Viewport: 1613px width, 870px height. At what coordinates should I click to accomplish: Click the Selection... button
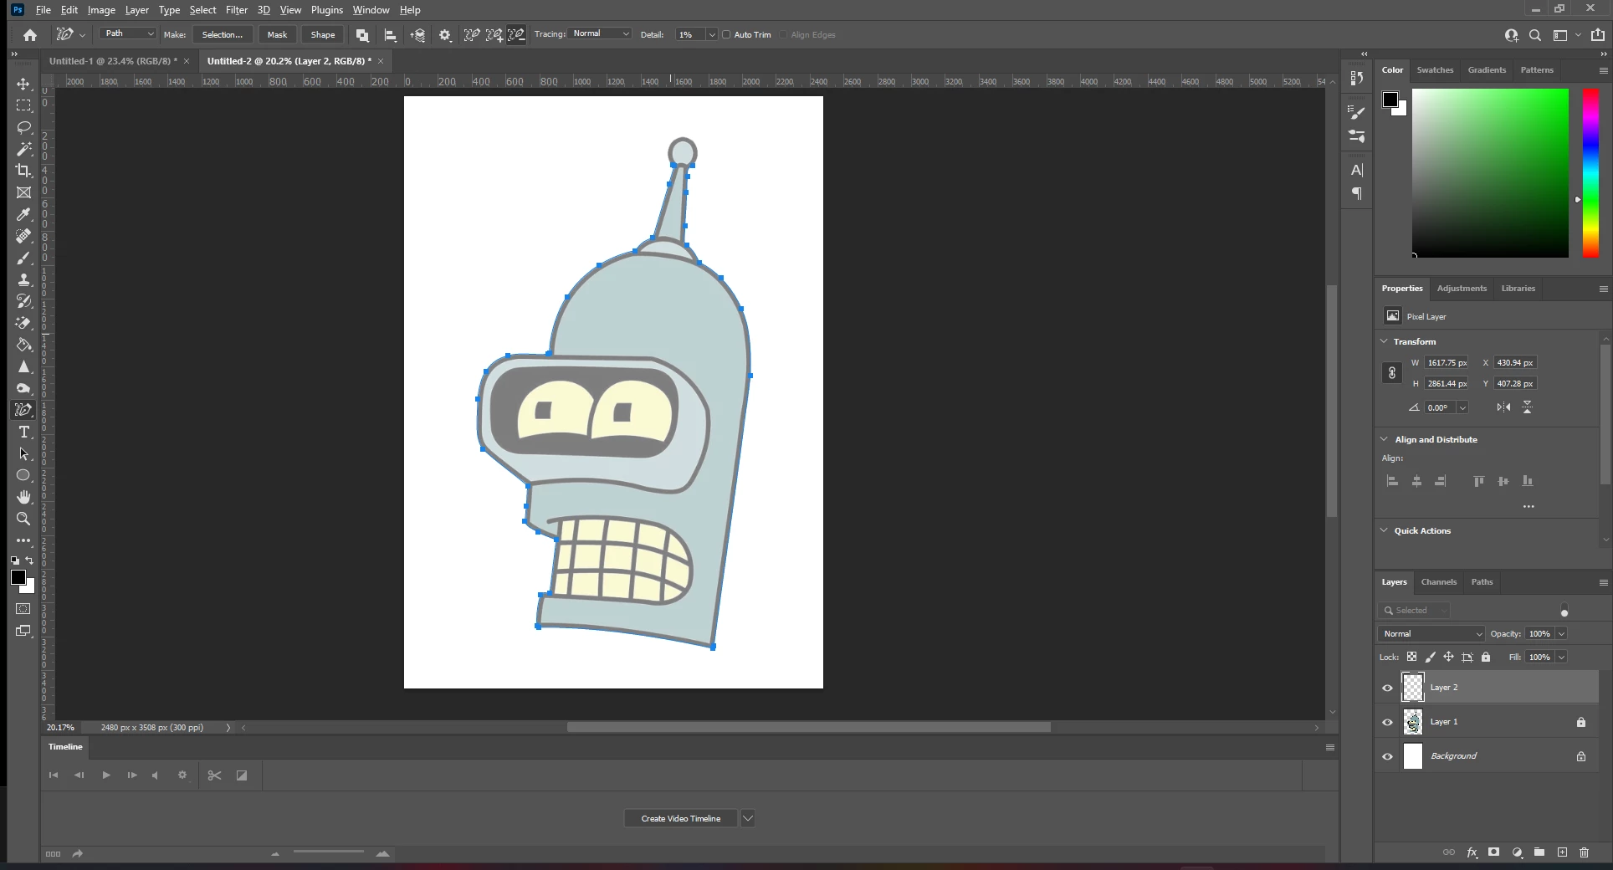(x=223, y=35)
